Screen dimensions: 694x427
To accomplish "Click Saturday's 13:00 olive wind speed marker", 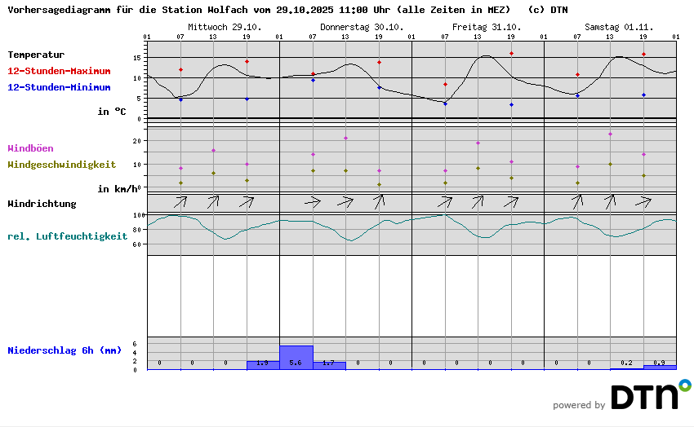I will 610,164.
